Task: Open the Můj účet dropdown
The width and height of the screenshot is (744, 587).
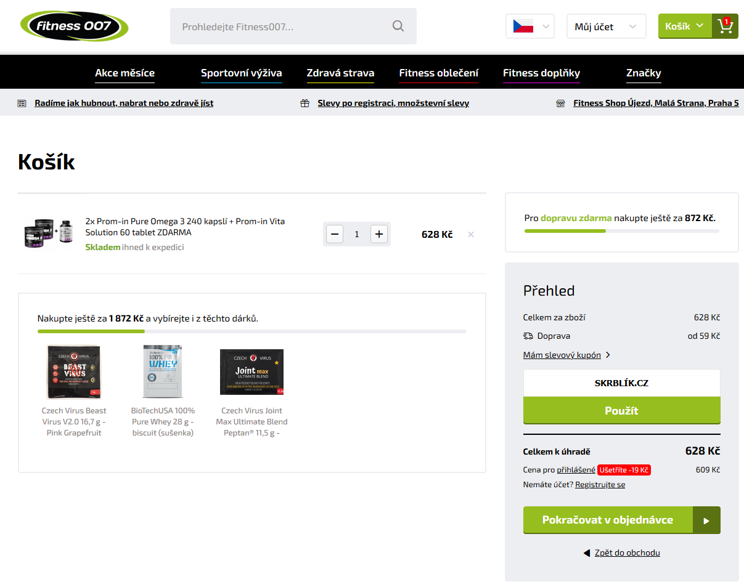Action: click(607, 26)
